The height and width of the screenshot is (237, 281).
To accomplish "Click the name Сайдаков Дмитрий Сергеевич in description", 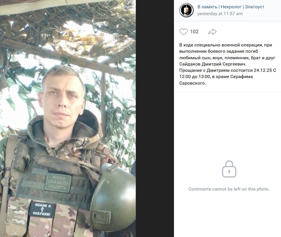I will 213,64.
